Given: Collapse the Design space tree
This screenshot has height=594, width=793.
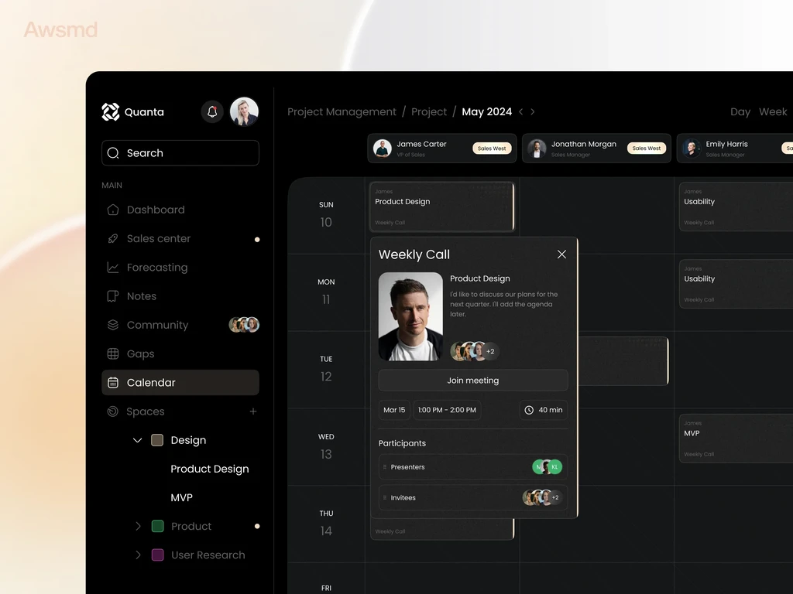Looking at the screenshot, I should 137,440.
